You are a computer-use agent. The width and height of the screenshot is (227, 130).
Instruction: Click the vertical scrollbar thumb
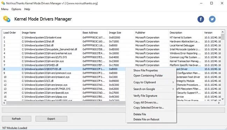[223, 37]
